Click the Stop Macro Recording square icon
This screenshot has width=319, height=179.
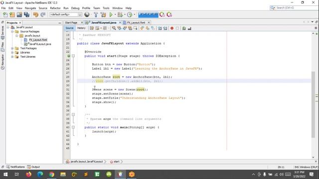177,28
